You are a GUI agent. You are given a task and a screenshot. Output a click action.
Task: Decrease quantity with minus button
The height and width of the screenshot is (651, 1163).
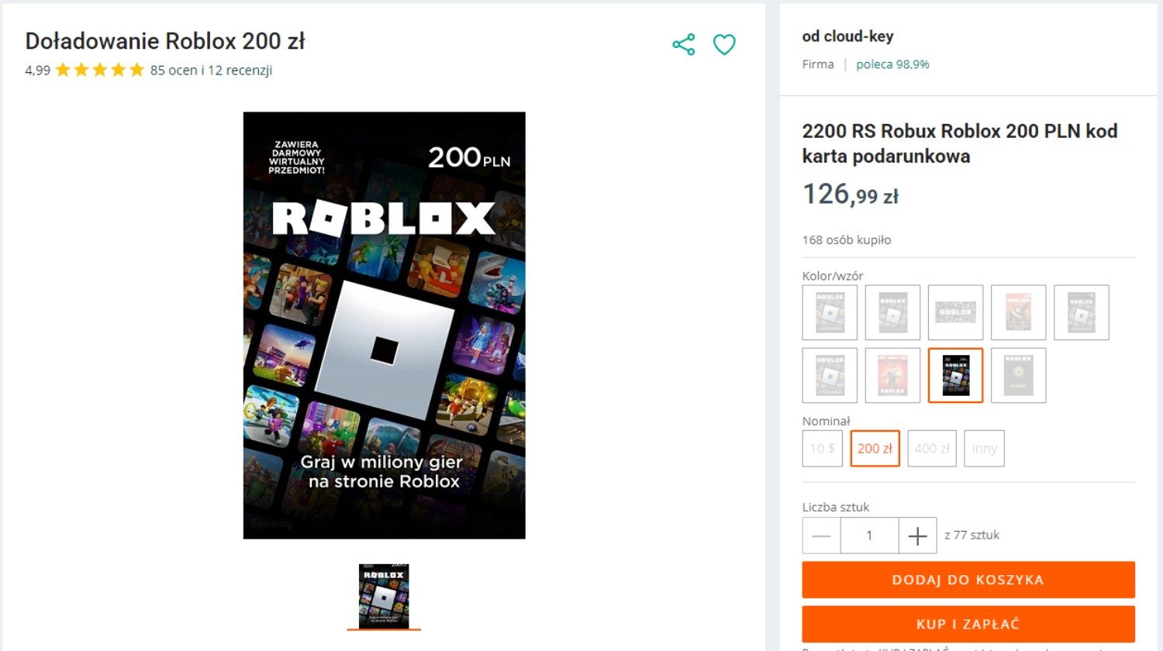click(x=822, y=536)
